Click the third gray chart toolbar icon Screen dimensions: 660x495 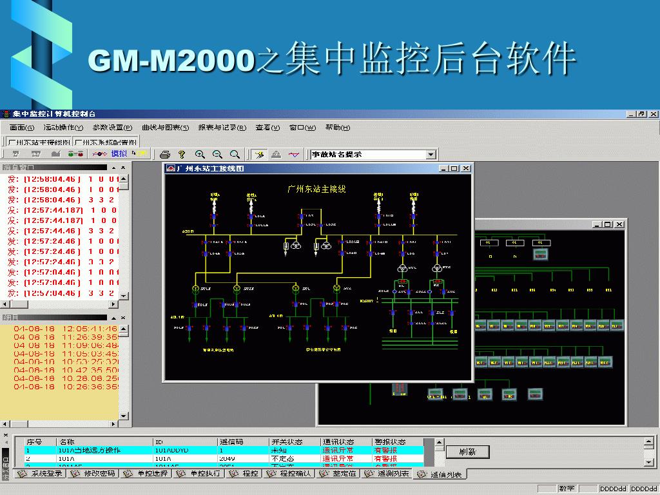(55, 153)
